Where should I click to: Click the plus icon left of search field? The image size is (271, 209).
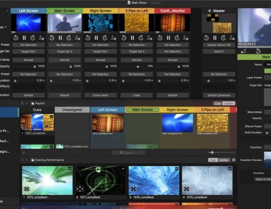24,153
